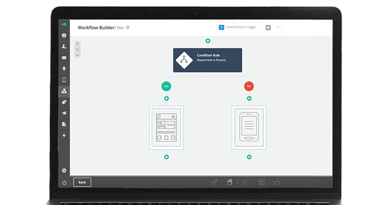Click plus button beside Unenrolment Trigger
383x205 pixels.
[x=268, y=28]
